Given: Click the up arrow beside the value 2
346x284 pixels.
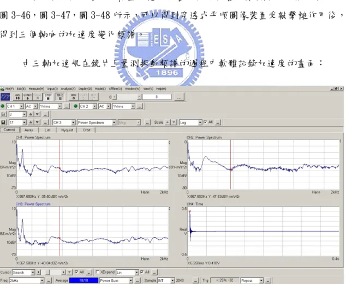Looking at the screenshot, I should coord(31,114).
